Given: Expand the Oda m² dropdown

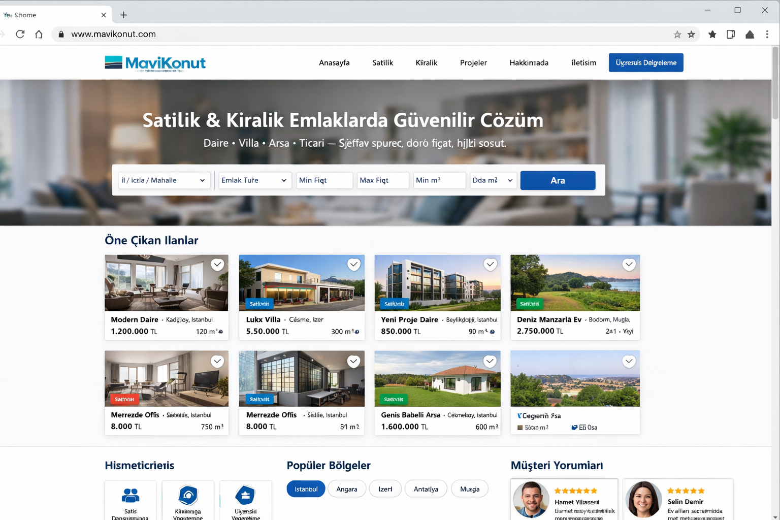Looking at the screenshot, I should point(493,180).
